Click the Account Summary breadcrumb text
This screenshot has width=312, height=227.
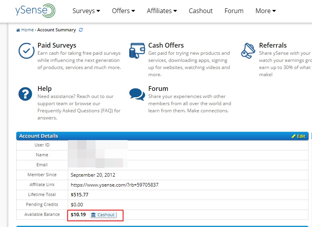coord(57,30)
